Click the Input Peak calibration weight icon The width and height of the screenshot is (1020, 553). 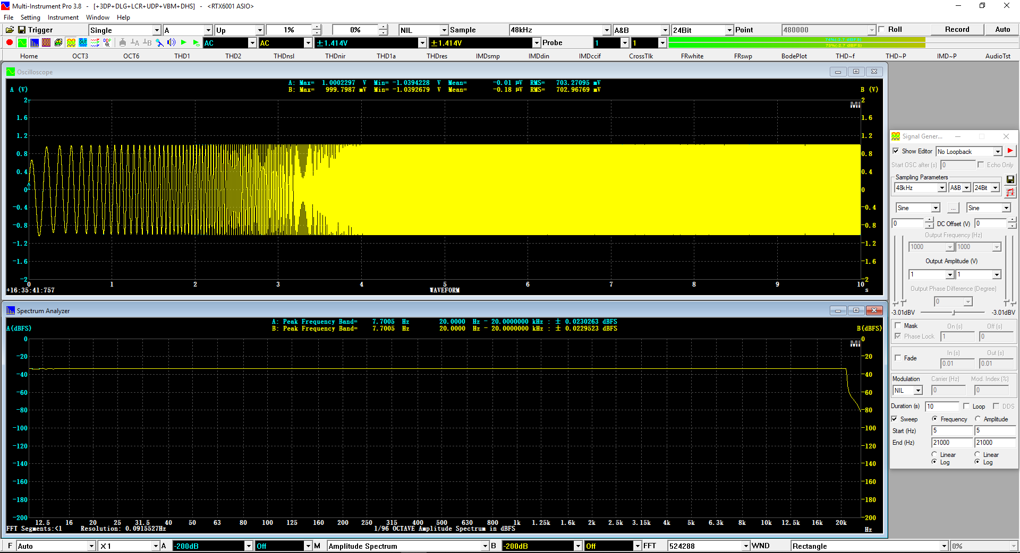123,42
